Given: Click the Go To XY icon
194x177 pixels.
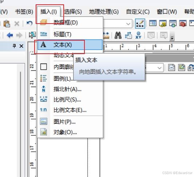Looking at the screenshot, I should pos(138,35).
